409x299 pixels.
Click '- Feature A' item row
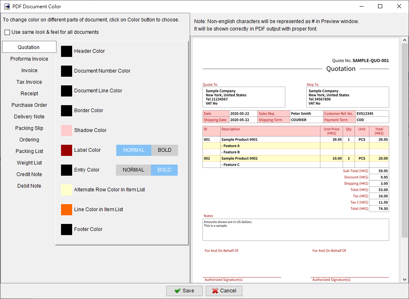[x=296, y=146]
